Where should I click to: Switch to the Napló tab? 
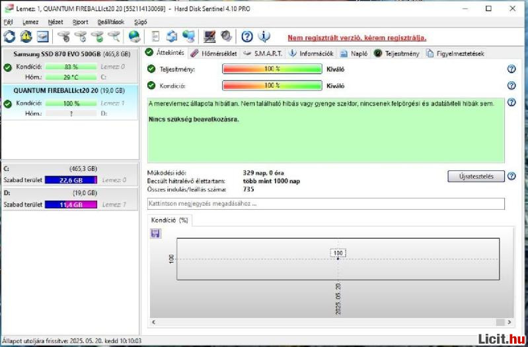point(354,53)
